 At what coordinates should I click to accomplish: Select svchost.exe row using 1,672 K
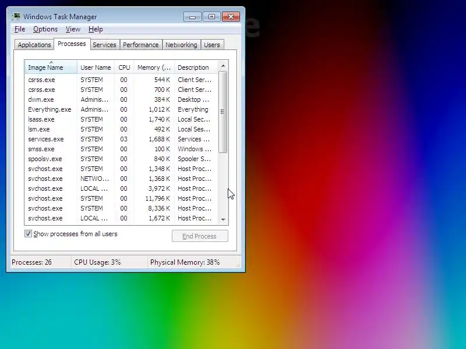pyautogui.click(x=121, y=218)
